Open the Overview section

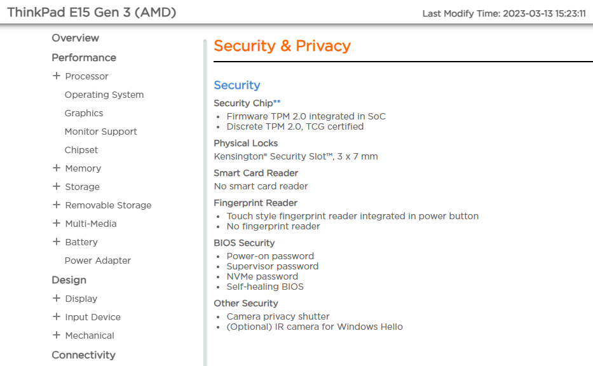coord(75,38)
